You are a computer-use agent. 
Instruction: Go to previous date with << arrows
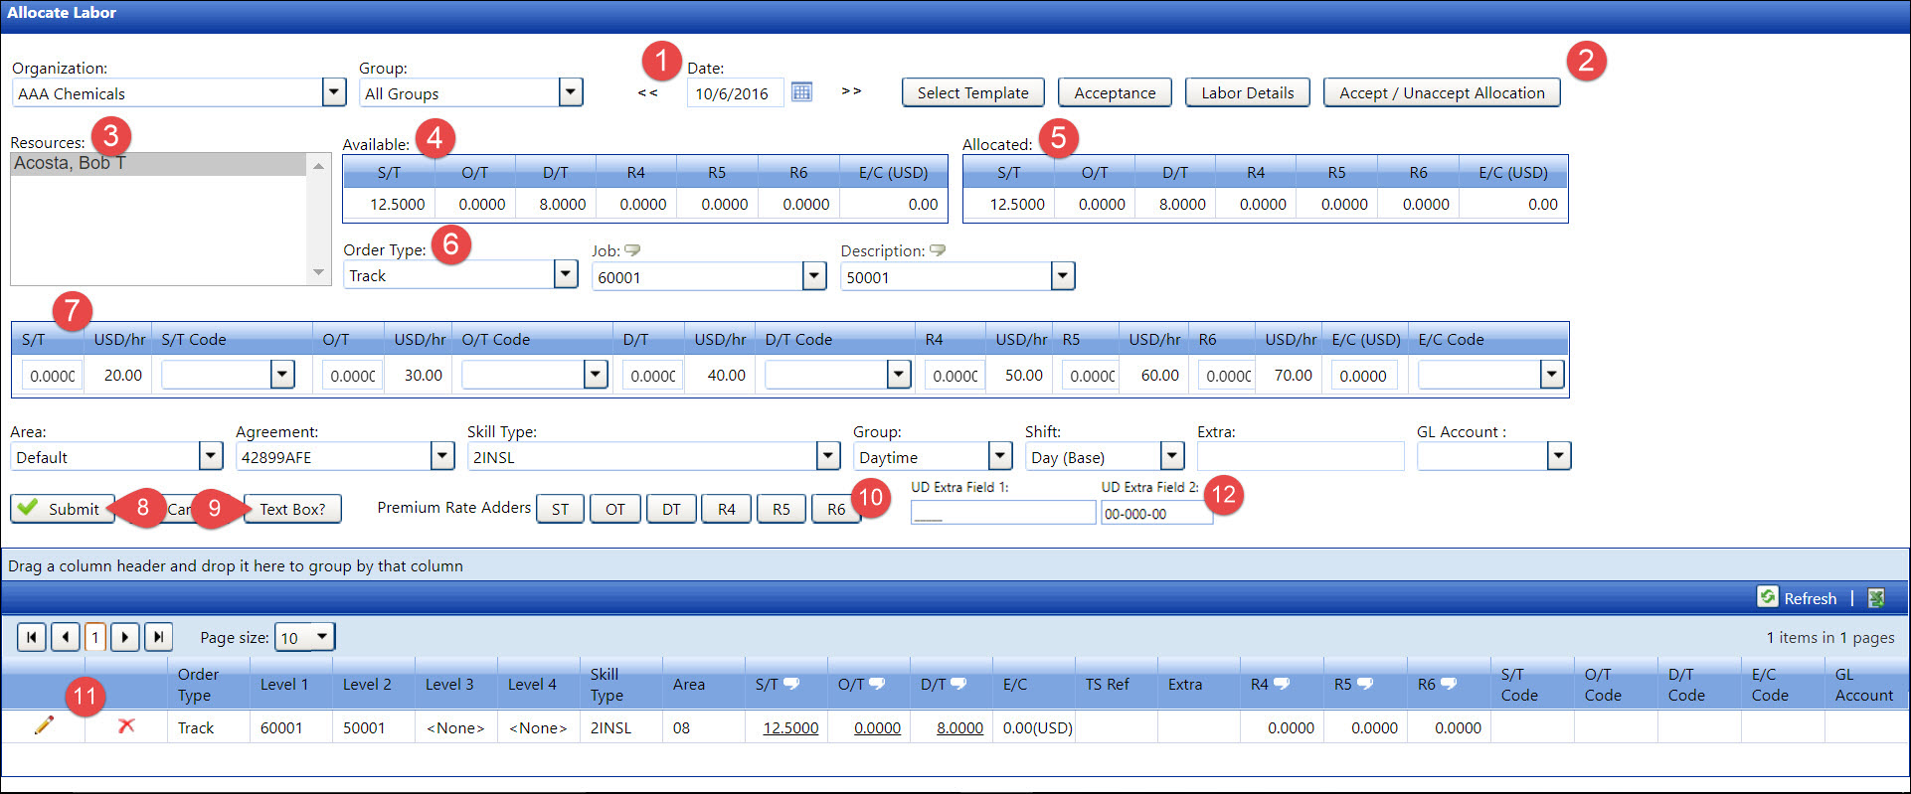[x=647, y=92]
